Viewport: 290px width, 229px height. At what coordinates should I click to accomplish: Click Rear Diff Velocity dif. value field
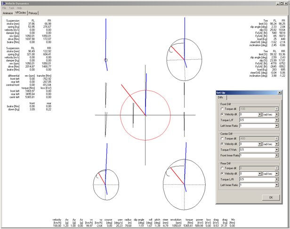248,174
